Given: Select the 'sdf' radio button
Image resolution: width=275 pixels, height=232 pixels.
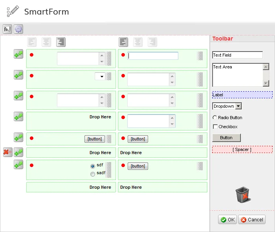Looking at the screenshot, I should click(93, 166).
